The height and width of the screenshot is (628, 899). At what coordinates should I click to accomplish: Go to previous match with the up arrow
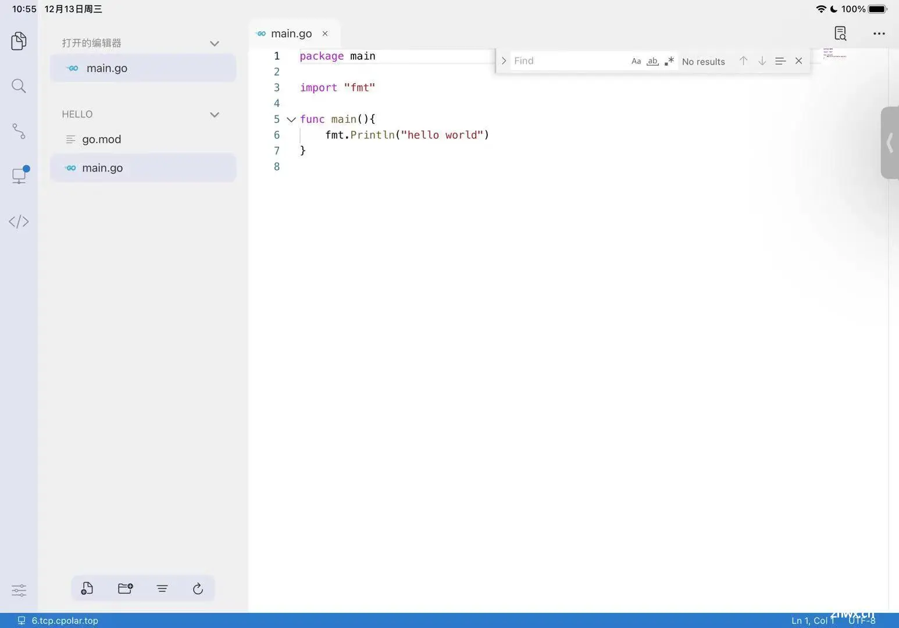(x=743, y=60)
